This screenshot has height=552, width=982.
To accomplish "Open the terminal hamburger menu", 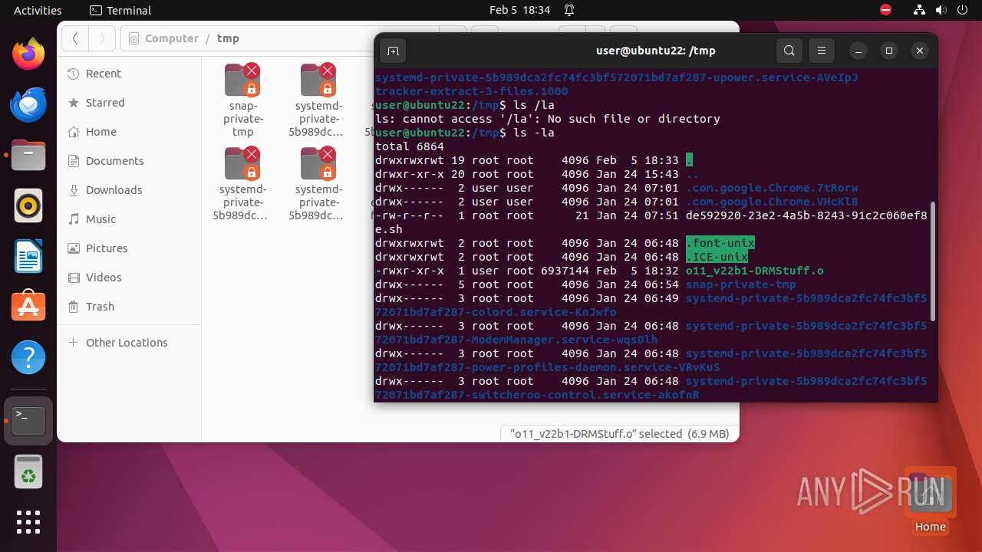I will point(822,51).
